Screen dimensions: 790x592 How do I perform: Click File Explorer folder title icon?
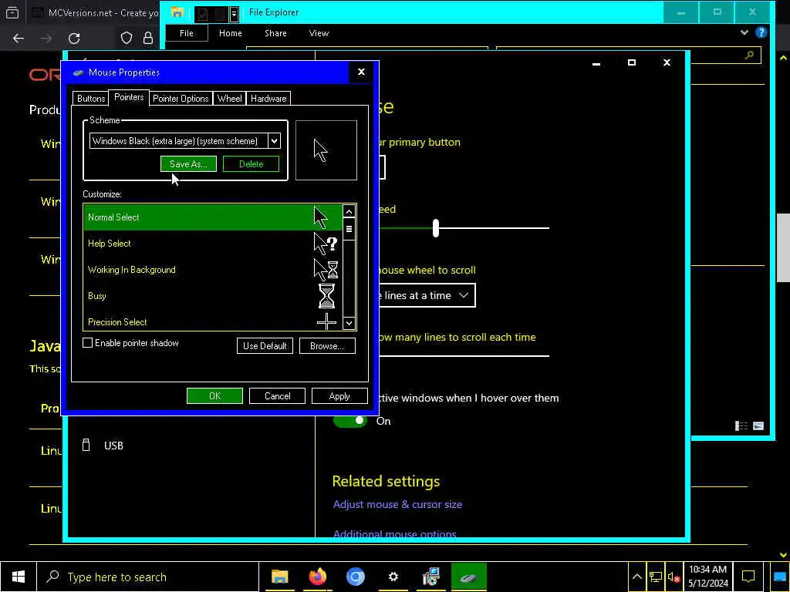(x=177, y=12)
